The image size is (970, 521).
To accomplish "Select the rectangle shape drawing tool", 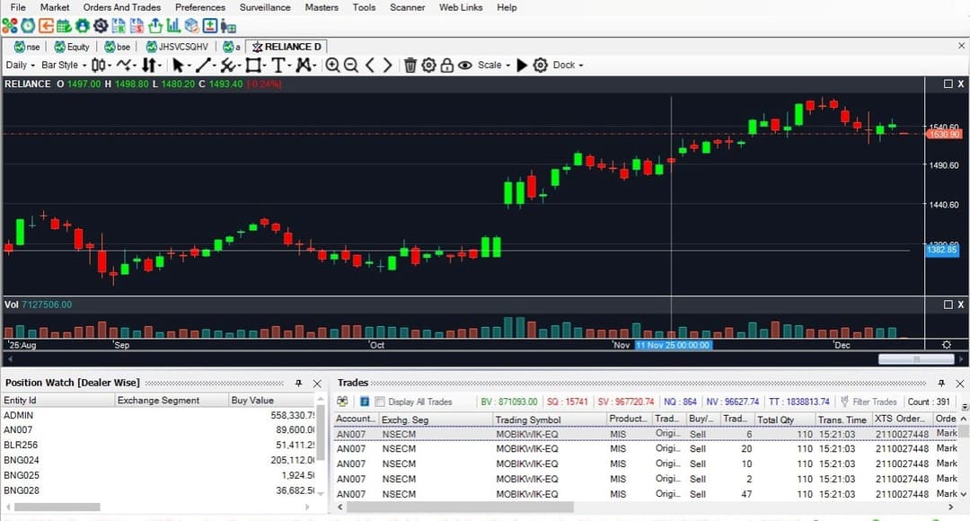I will 253,65.
